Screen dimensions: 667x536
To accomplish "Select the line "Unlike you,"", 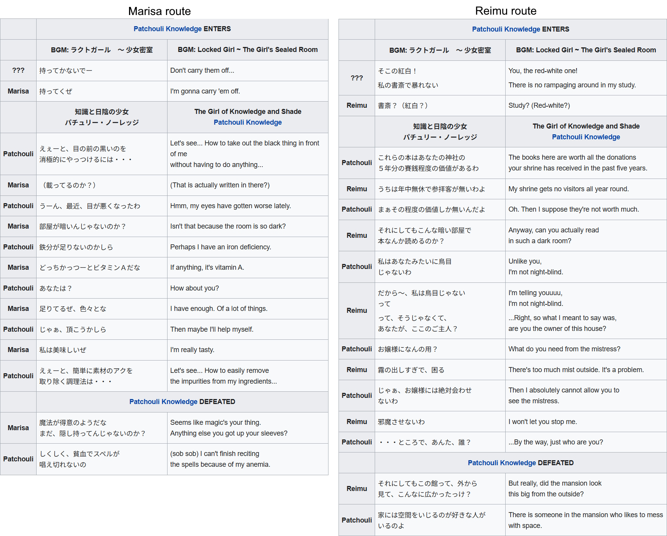I will pos(525,261).
